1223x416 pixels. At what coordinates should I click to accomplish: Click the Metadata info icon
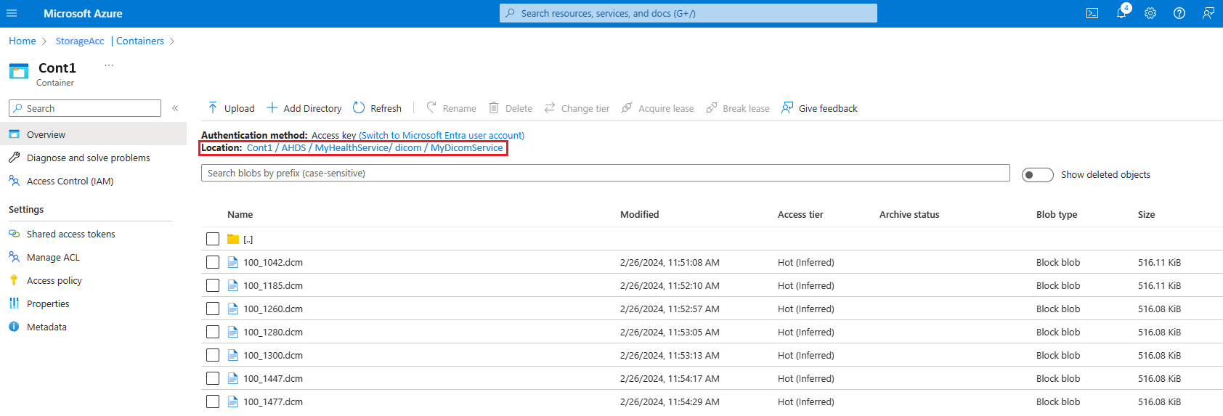pos(14,327)
